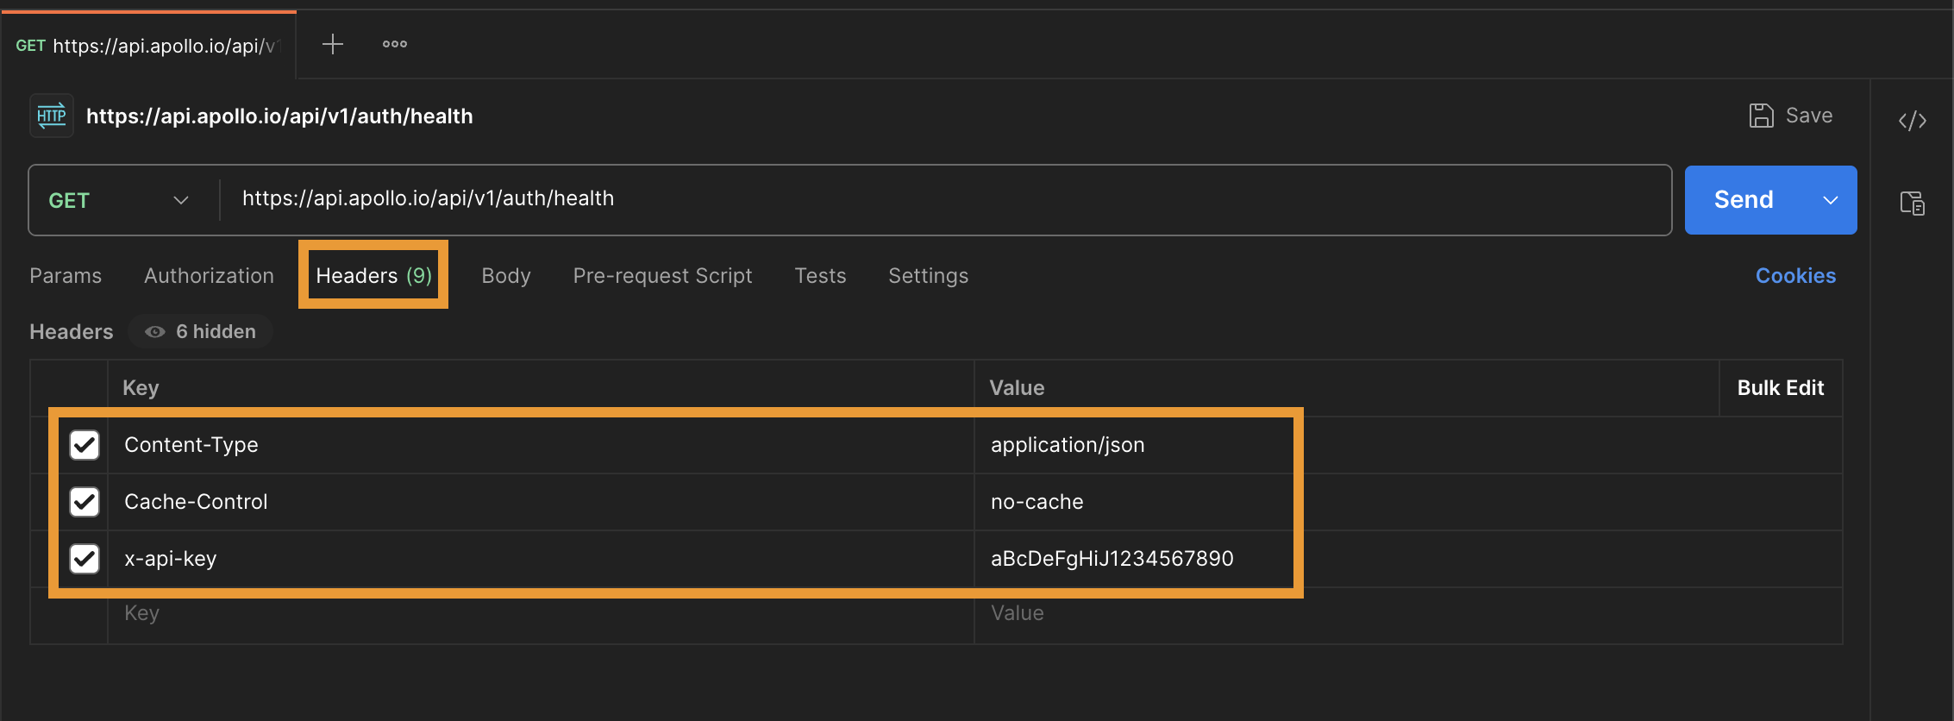Uncheck the Cache-Control header checkbox
This screenshot has height=721, width=1954.
pos(85,502)
